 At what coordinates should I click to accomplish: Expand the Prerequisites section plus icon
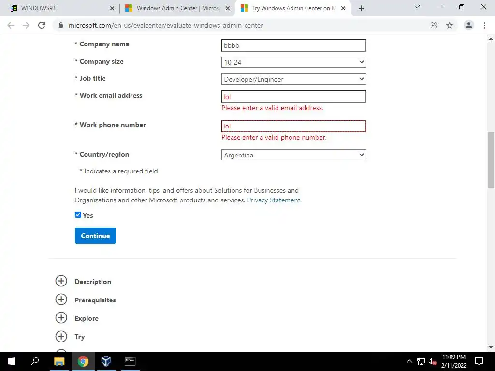point(61,300)
